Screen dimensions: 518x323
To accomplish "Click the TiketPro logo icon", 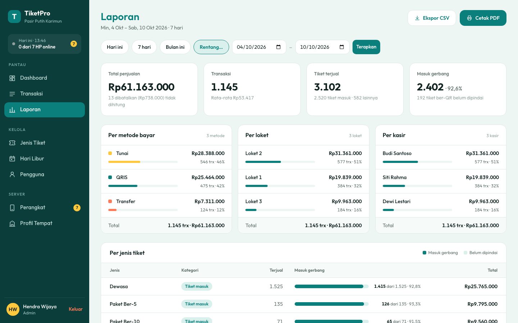I will coord(14,17).
